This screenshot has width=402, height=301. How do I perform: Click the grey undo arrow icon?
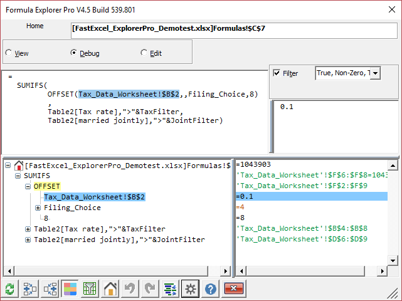(130, 289)
